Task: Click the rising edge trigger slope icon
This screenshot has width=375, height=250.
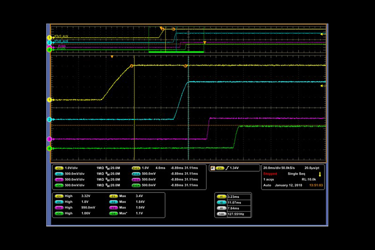Action: [227, 168]
